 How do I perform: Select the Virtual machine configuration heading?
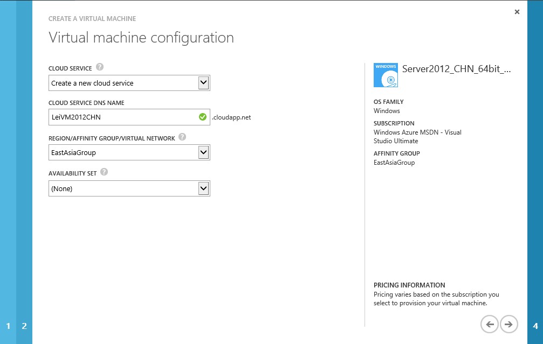141,38
